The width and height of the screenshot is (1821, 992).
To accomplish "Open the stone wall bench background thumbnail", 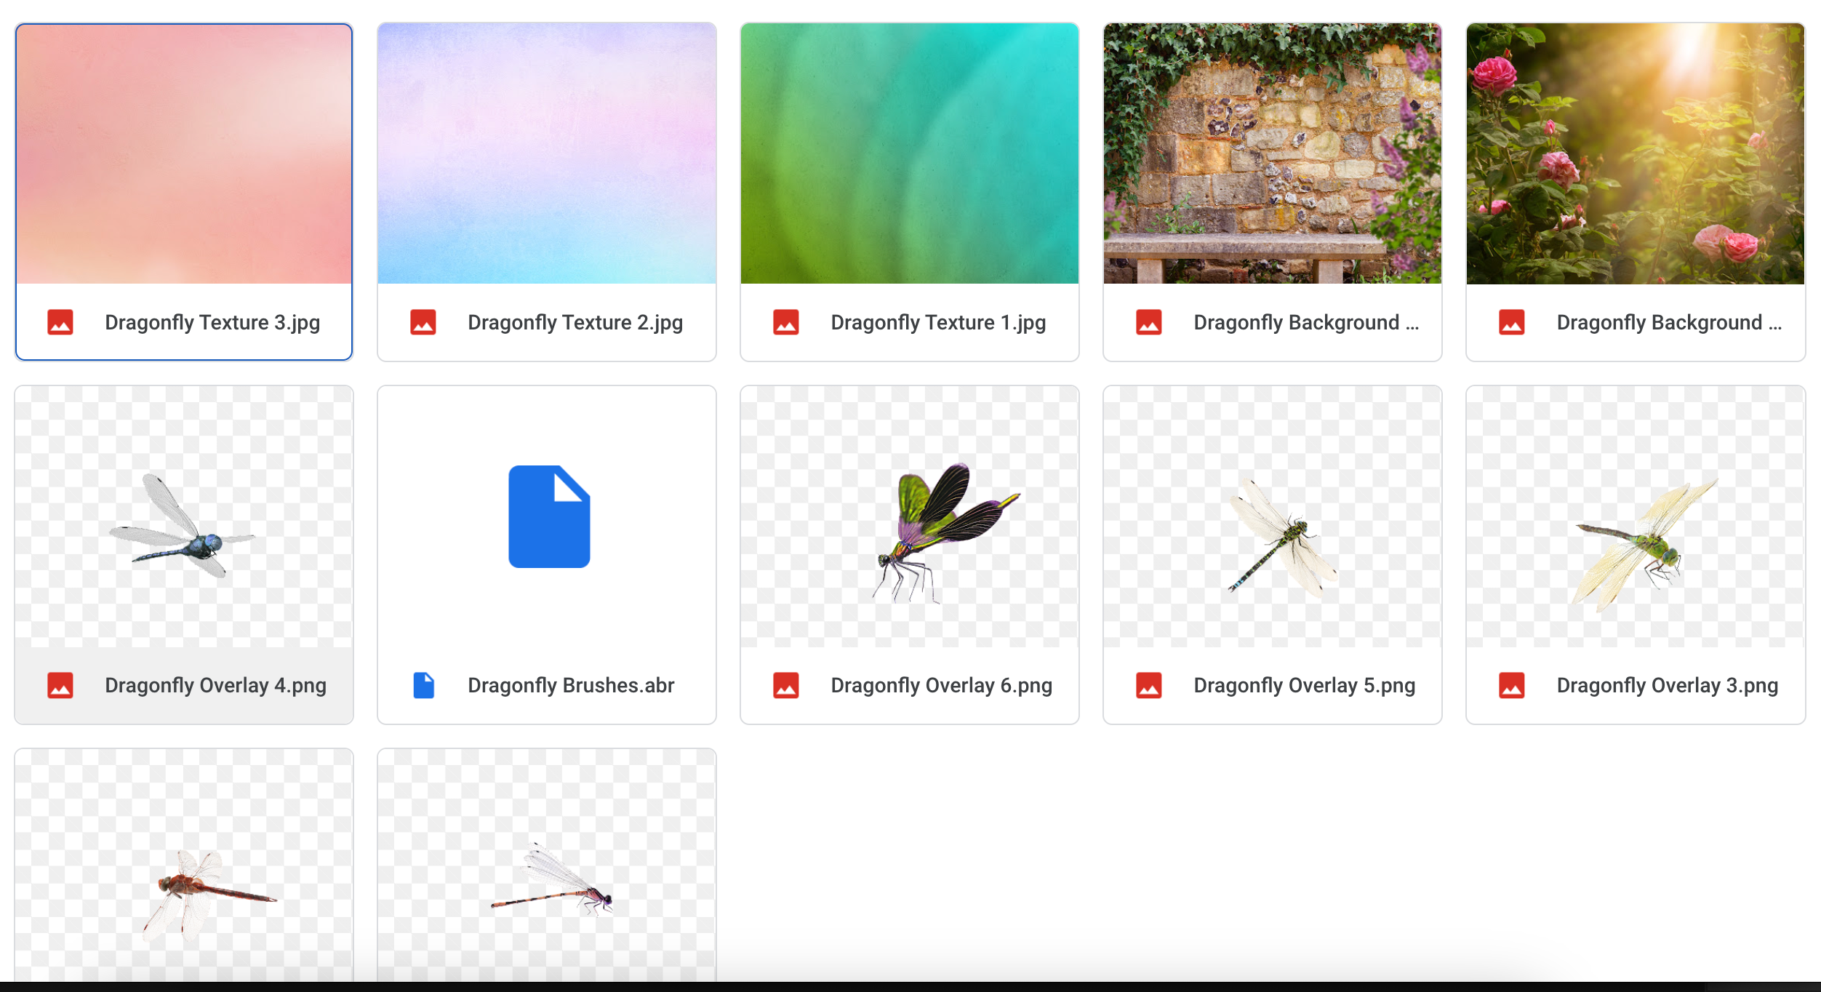I will coord(1273,153).
